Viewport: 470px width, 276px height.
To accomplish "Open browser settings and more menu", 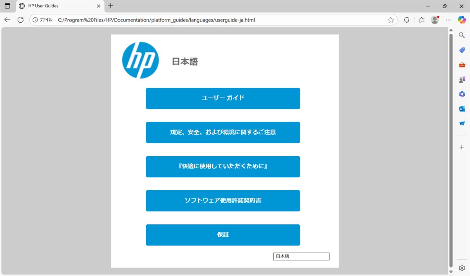I will click(x=448, y=20).
